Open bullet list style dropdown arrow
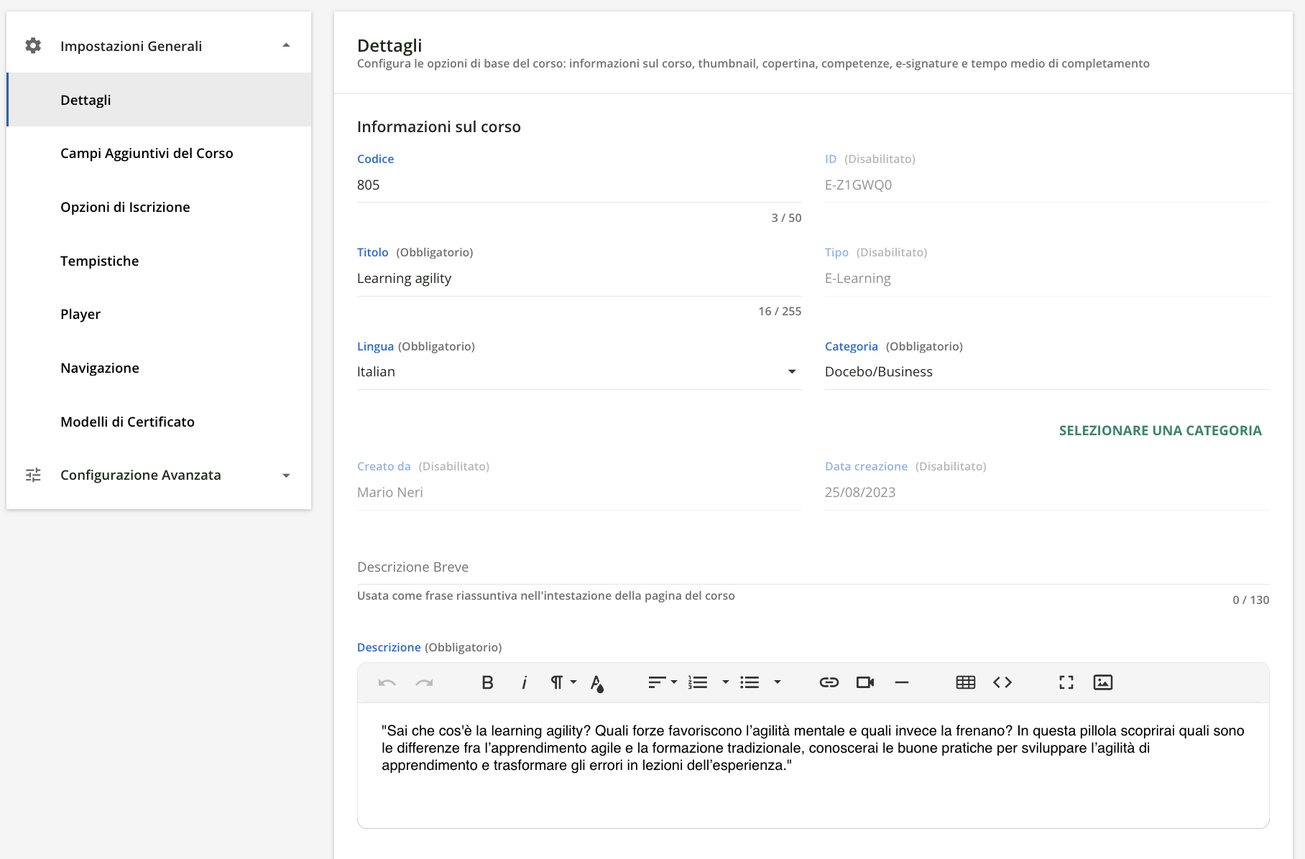 [x=778, y=682]
